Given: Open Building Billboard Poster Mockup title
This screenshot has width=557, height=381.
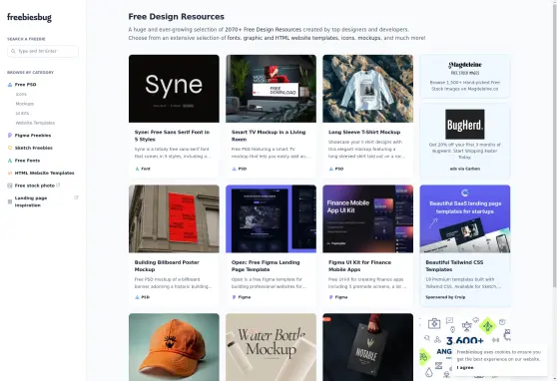Looking at the screenshot, I should click(x=167, y=266).
